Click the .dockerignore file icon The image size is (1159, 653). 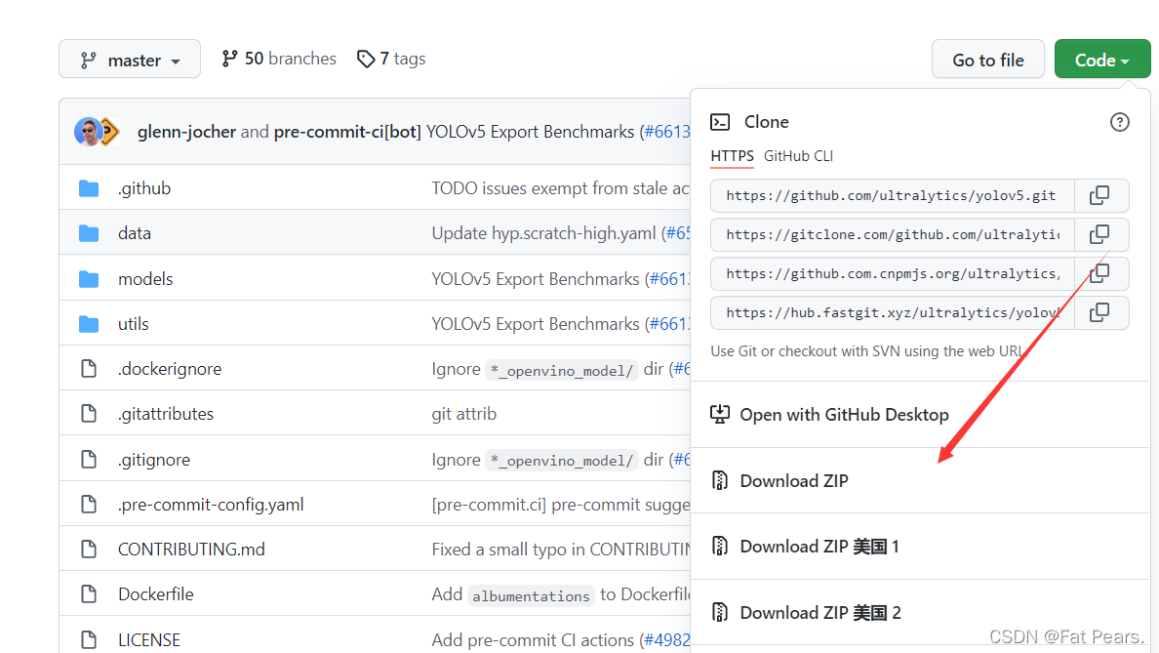[x=89, y=368]
